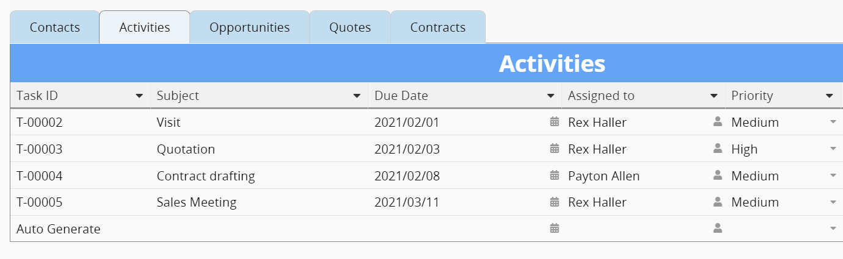Open calendar picker for T-00002 due date
Screen dimensions: 843x259
coord(555,122)
